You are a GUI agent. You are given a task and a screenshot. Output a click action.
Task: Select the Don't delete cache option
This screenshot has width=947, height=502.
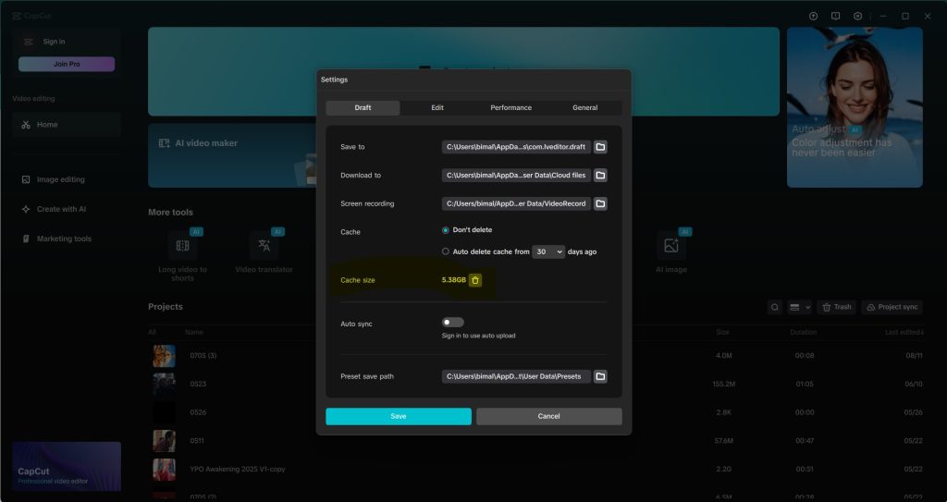446,230
